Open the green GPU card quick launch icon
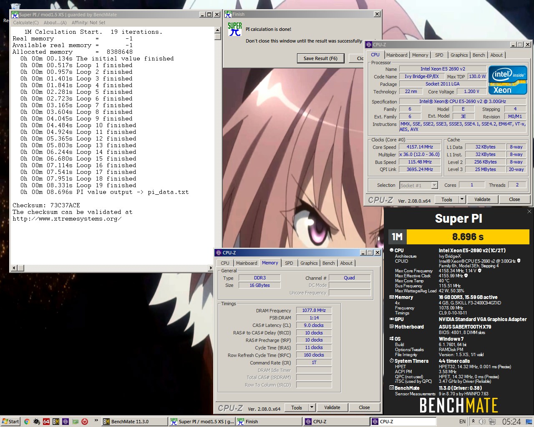 click(75, 422)
